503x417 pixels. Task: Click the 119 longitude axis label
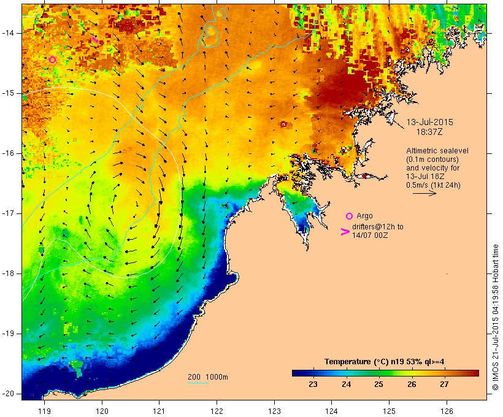point(44,411)
